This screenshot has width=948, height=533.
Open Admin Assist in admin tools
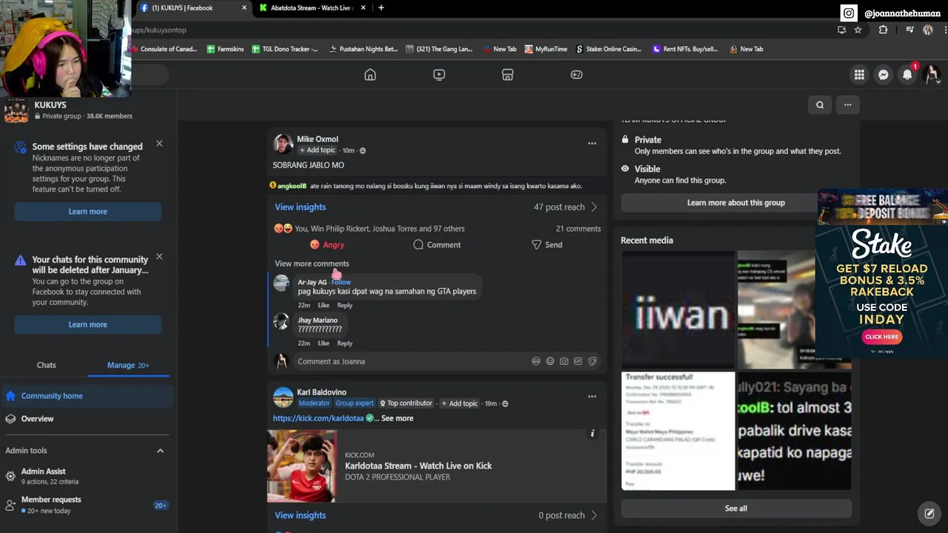(x=87, y=476)
